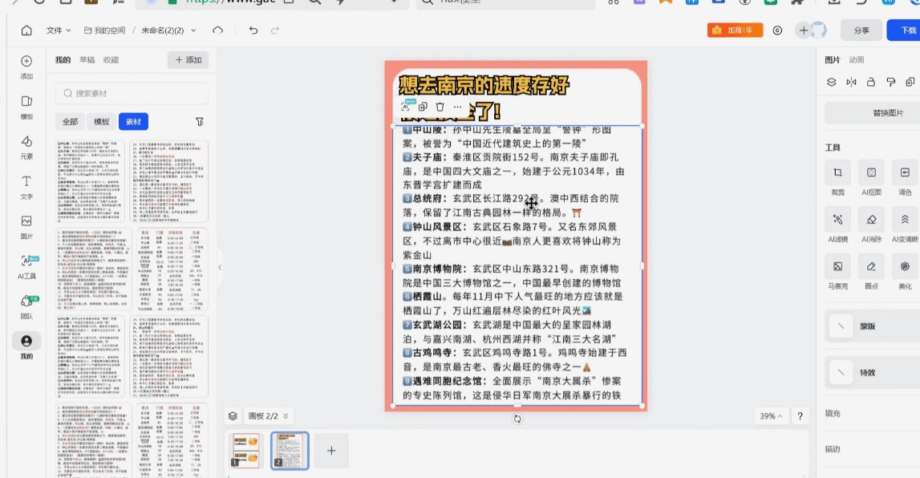Open 图片 images in the left sidebar
920x478 pixels.
point(26,227)
